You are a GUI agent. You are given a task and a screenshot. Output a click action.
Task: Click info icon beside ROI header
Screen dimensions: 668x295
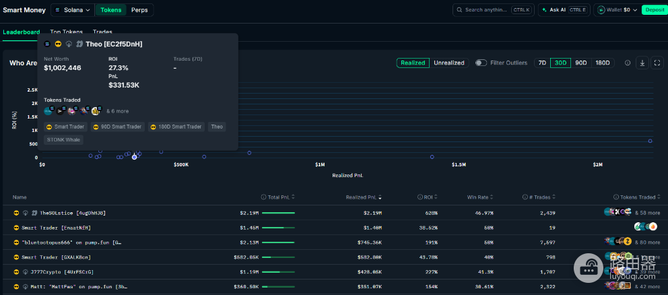[420, 197]
